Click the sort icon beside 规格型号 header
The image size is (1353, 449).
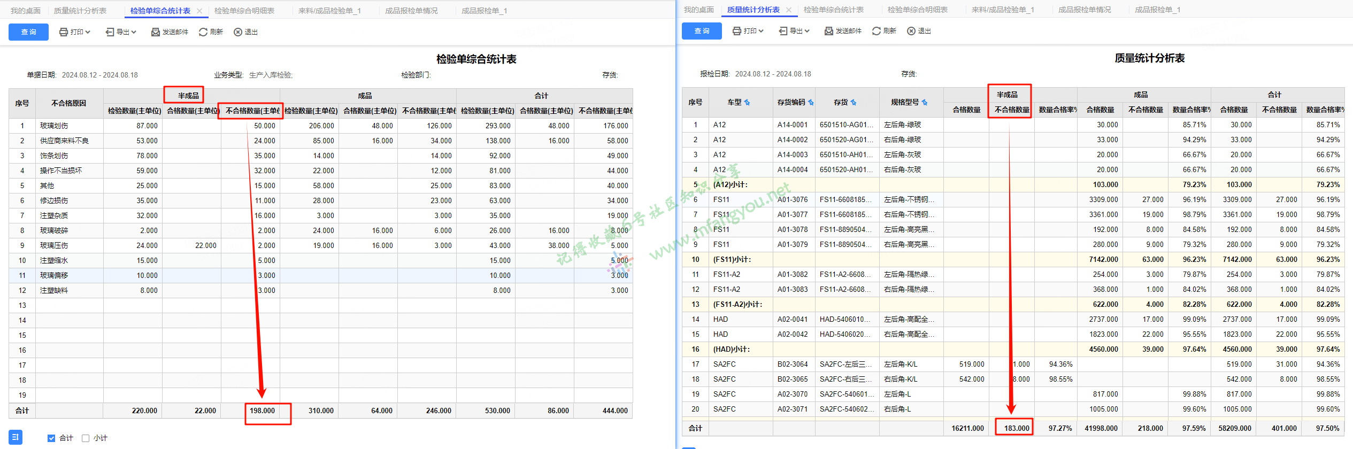[925, 102]
